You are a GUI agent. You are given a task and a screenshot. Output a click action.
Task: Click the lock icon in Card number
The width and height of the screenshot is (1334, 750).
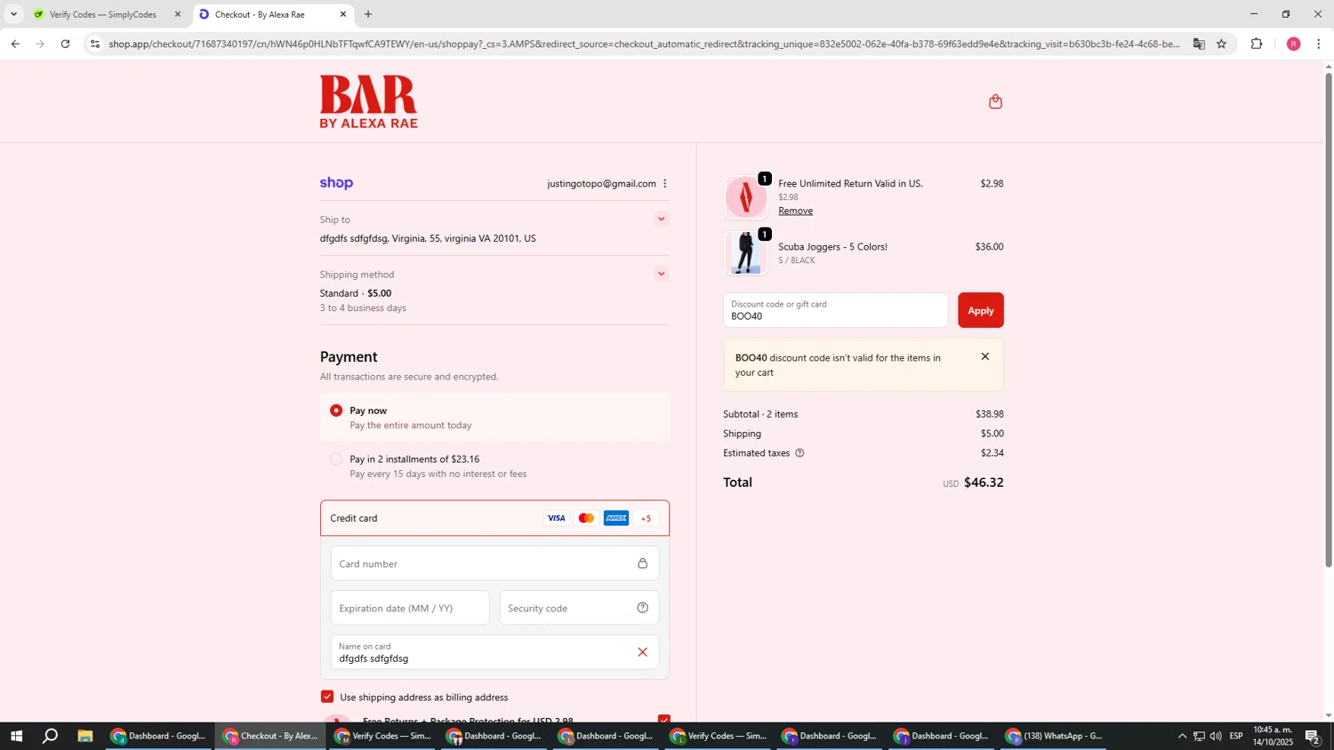[x=642, y=563]
